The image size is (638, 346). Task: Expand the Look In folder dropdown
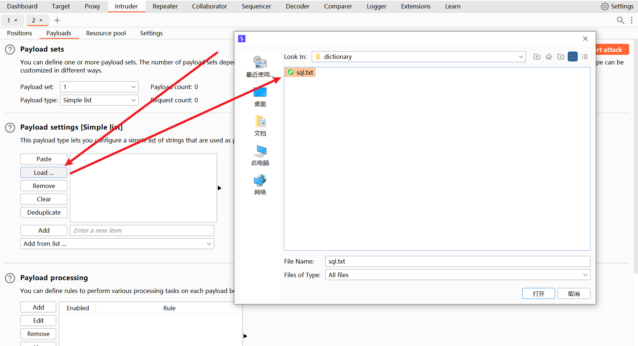pos(521,57)
